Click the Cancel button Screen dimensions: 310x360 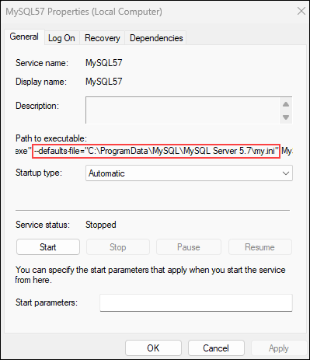point(216,348)
